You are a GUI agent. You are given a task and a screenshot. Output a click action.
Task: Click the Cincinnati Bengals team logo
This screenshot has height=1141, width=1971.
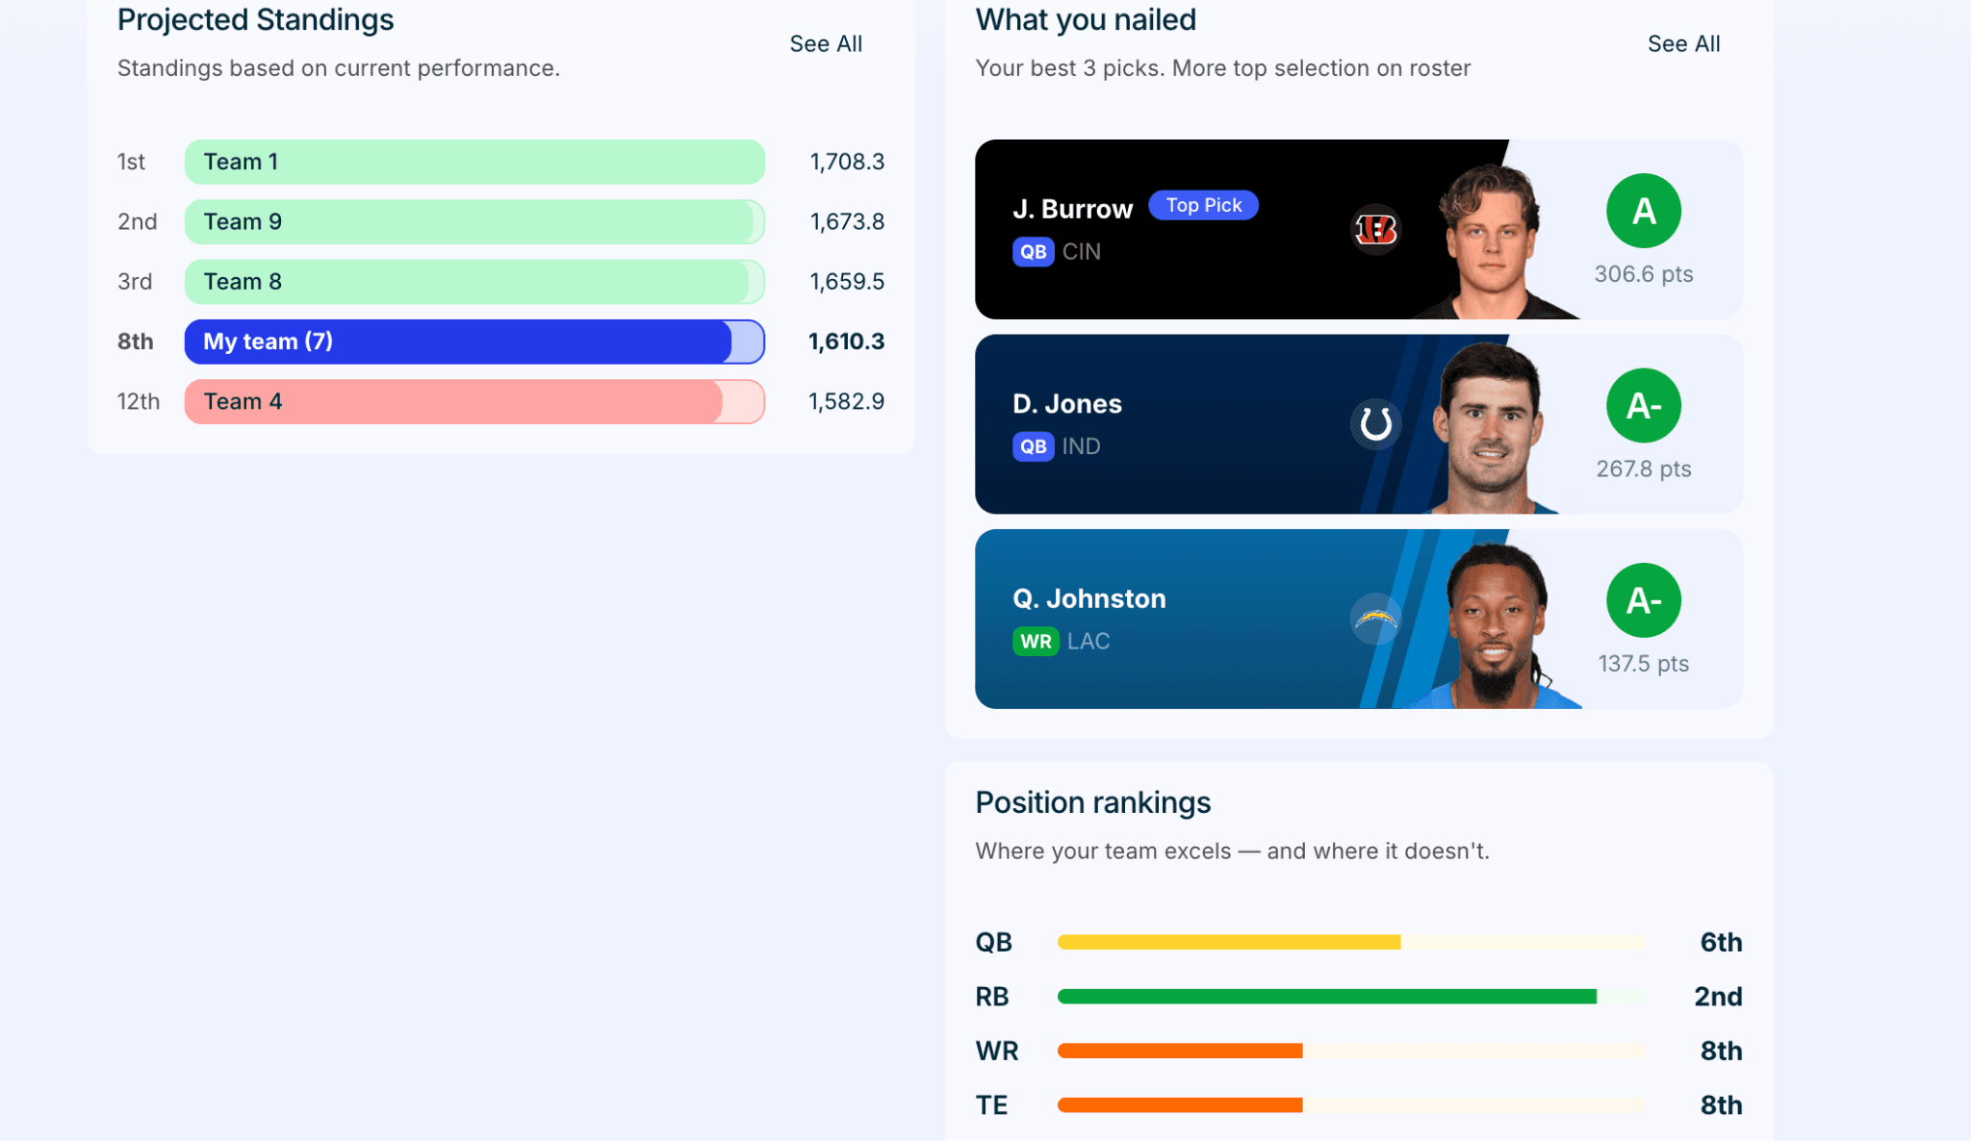(x=1375, y=229)
